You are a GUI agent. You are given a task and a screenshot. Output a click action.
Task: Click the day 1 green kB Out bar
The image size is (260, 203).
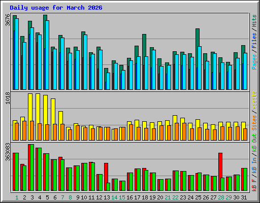click(17, 172)
